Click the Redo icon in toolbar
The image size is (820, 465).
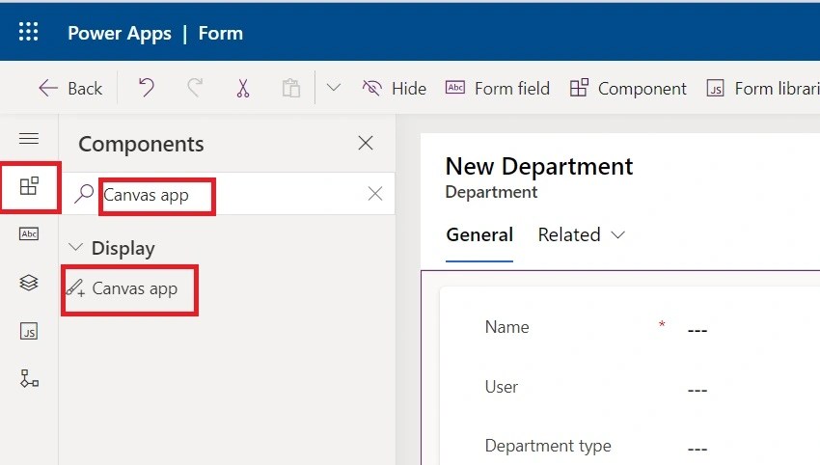tap(195, 88)
